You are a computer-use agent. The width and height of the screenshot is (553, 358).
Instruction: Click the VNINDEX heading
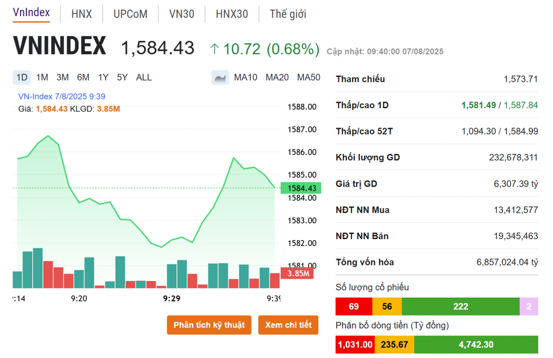59,46
